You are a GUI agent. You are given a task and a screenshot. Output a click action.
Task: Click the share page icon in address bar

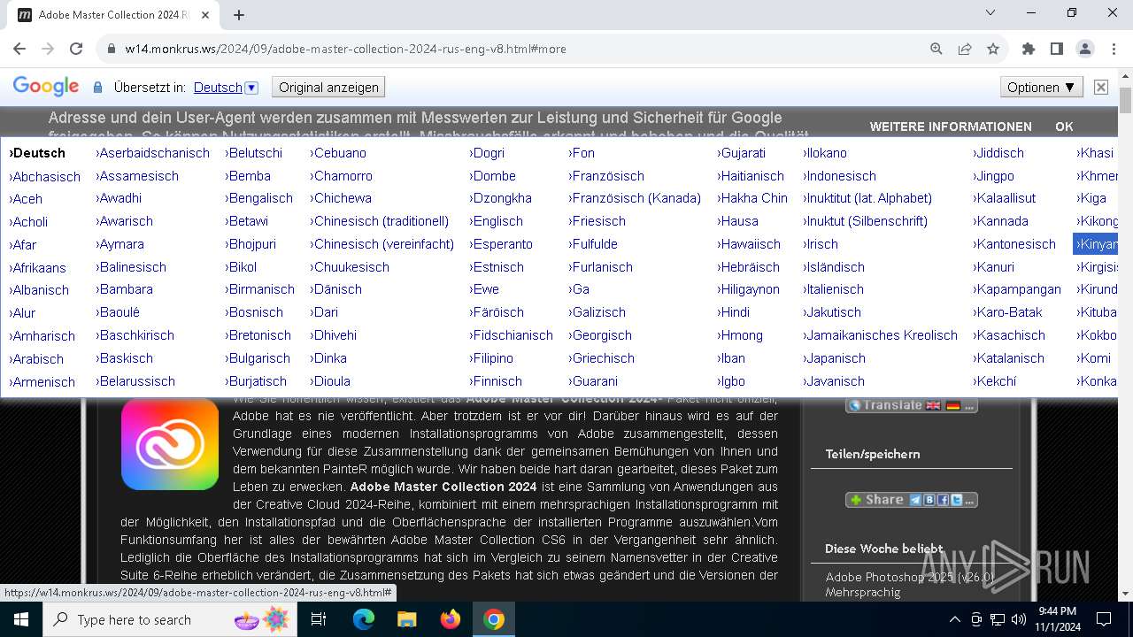[965, 50]
